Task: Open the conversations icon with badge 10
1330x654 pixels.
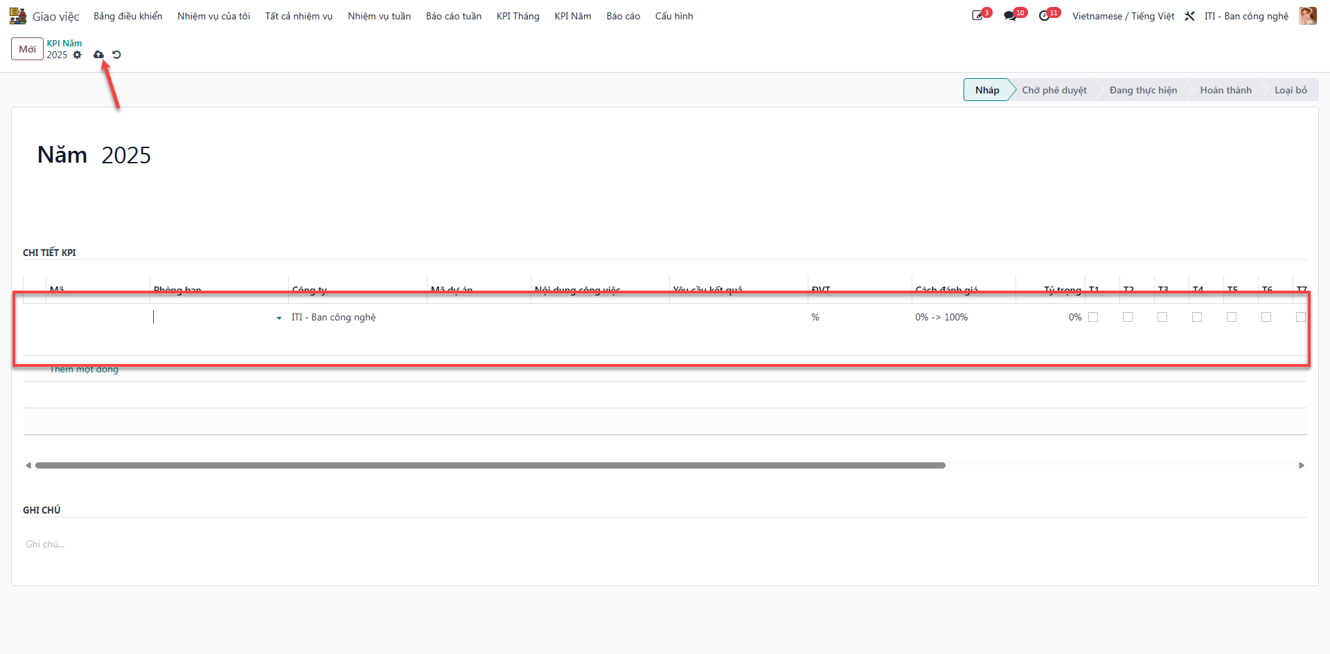Action: 1010,16
